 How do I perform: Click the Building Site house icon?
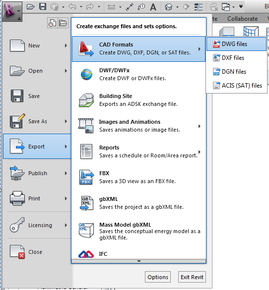click(86, 100)
